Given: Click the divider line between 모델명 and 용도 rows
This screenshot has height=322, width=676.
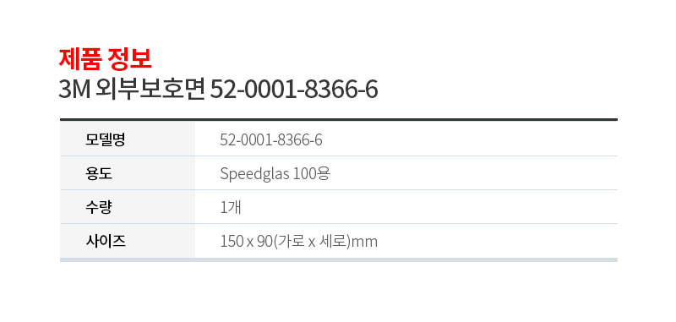Looking at the screenshot, I should [x=339, y=156].
